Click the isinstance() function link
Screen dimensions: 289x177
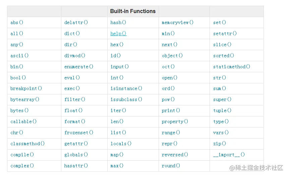(126, 88)
